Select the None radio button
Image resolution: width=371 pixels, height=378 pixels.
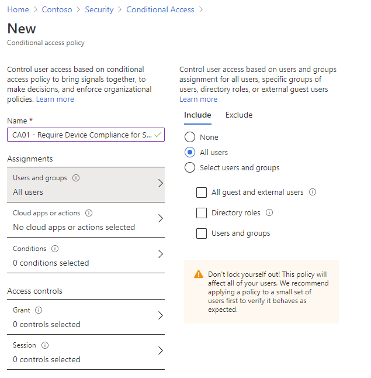(x=189, y=137)
